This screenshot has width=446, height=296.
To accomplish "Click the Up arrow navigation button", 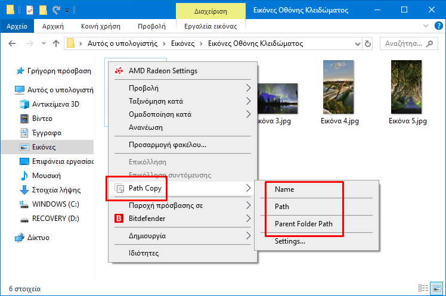I will pyautogui.click(x=56, y=43).
